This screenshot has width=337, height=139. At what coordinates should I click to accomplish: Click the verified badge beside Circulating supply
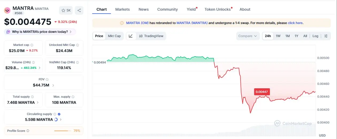[x=59, y=114]
